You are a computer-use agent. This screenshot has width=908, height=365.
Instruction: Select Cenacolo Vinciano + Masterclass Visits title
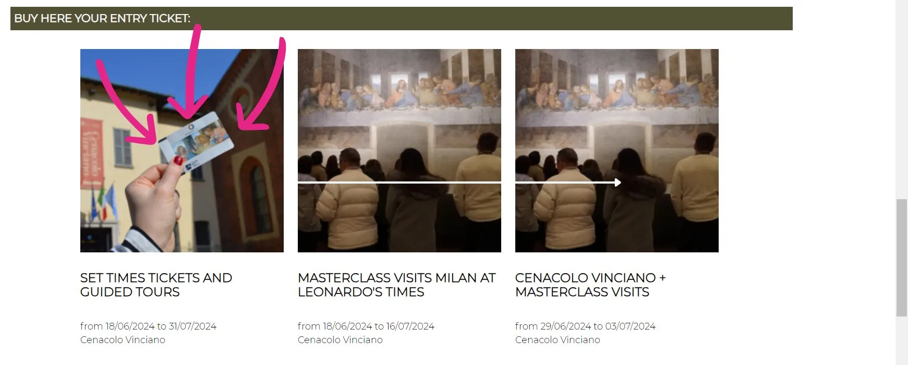(590, 285)
